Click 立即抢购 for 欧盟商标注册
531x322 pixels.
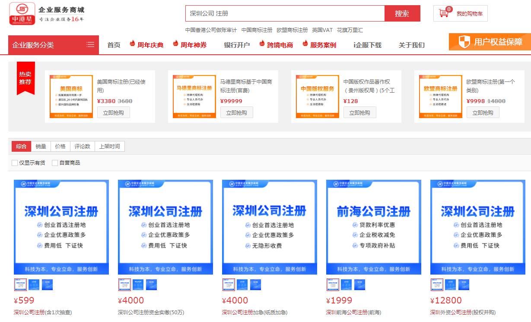483,113
